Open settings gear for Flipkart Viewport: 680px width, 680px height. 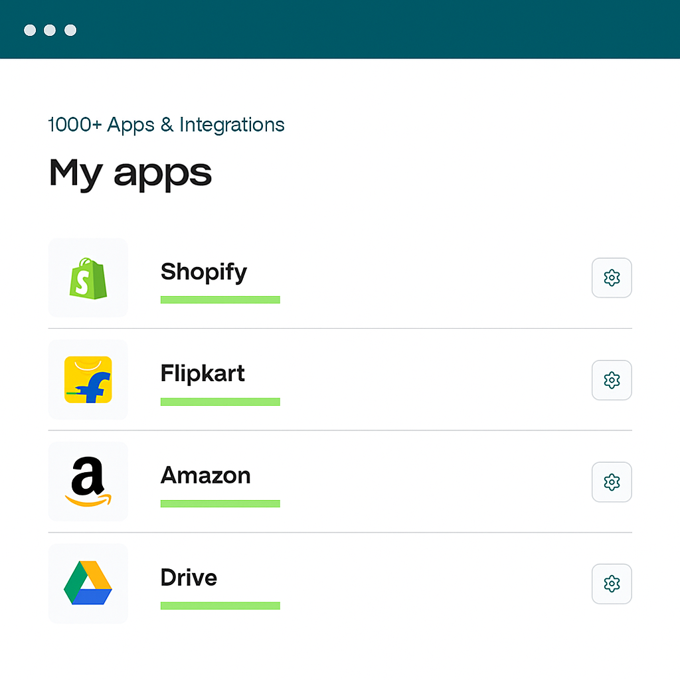(x=612, y=380)
